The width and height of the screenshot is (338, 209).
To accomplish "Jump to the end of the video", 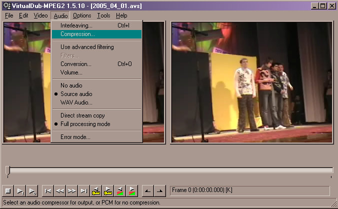I will coord(84,190).
